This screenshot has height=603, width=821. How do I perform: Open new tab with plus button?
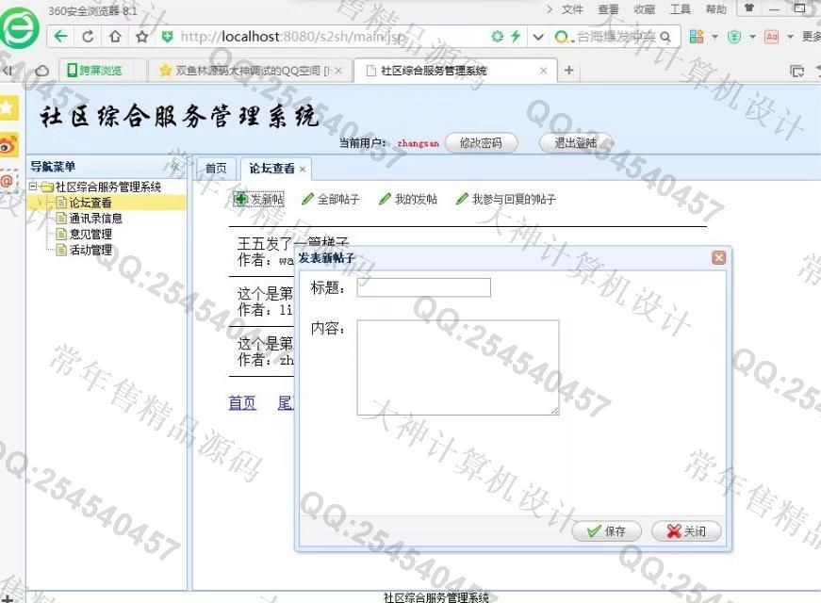(569, 70)
